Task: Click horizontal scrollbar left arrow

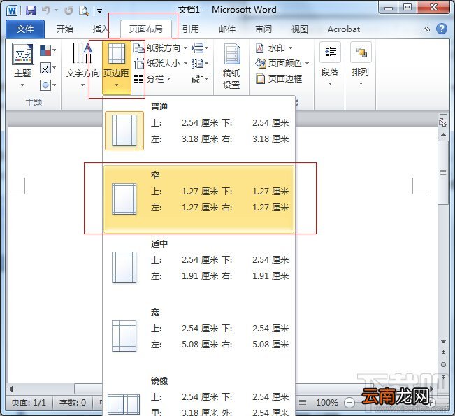Action: pos(11,389)
